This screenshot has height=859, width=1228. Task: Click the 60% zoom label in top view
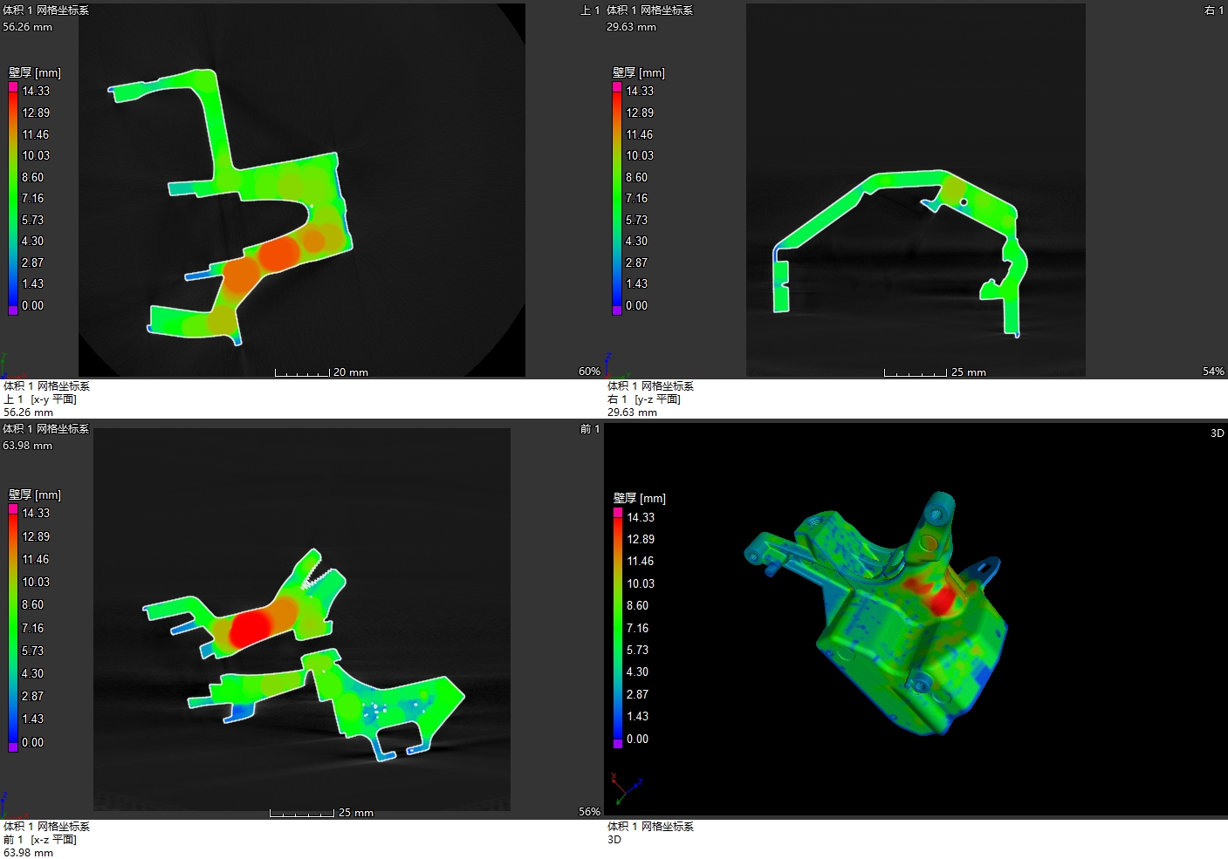tap(589, 372)
